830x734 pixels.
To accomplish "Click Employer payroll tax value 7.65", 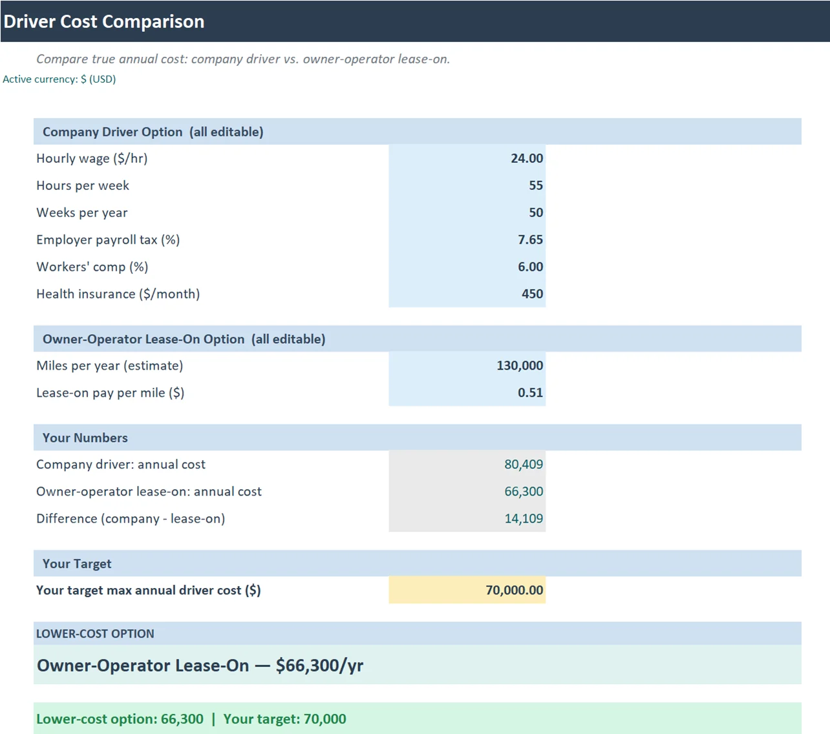I will pos(467,240).
